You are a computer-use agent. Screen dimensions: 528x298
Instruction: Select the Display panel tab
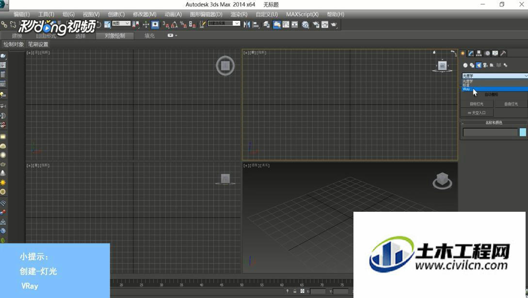[495, 53]
